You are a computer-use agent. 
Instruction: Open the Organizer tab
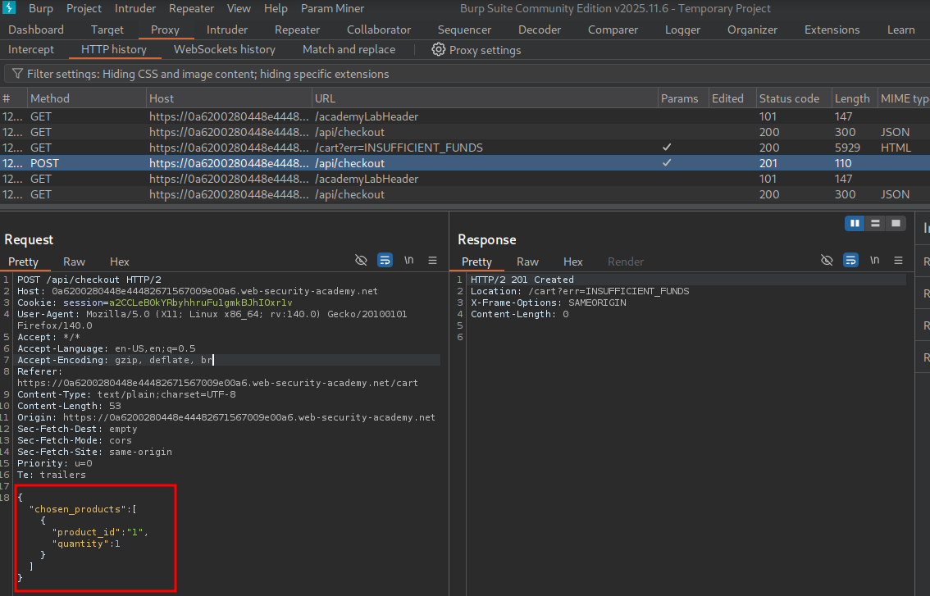[752, 30]
